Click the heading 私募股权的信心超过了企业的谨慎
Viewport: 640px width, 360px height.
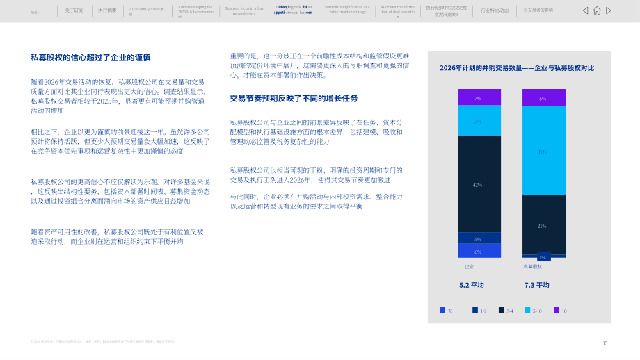click(90, 58)
